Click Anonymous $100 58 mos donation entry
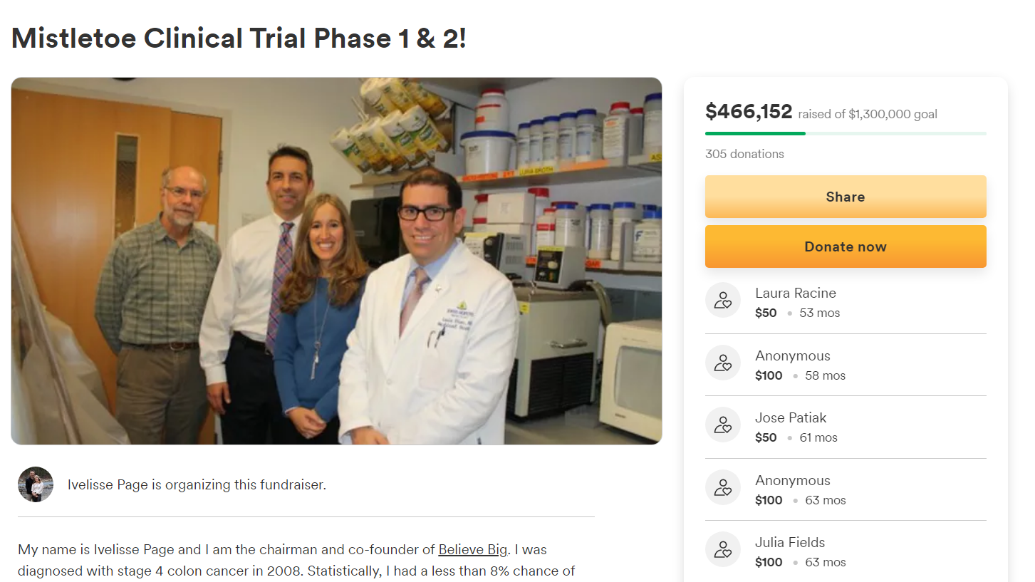 coord(846,365)
